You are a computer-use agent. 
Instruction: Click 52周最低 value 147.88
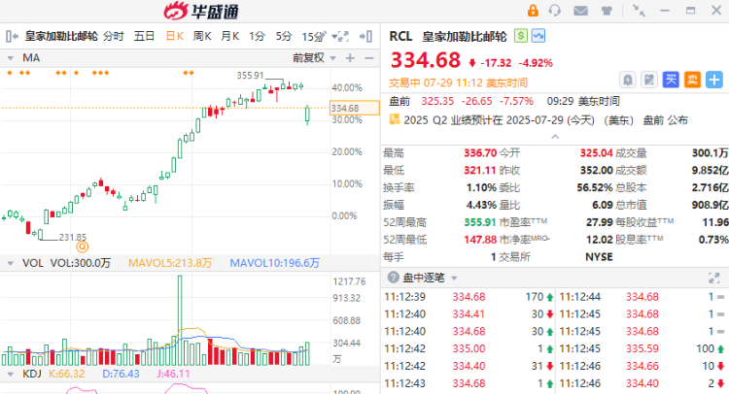pos(480,240)
